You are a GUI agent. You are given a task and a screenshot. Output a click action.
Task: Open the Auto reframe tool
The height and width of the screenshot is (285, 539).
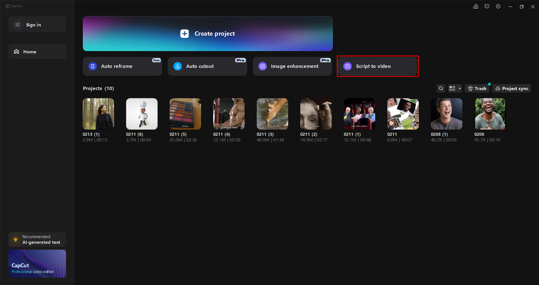click(x=123, y=67)
